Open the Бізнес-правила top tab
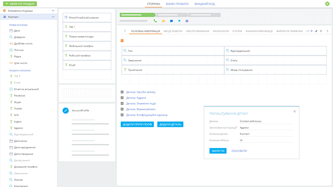 tap(177, 4)
